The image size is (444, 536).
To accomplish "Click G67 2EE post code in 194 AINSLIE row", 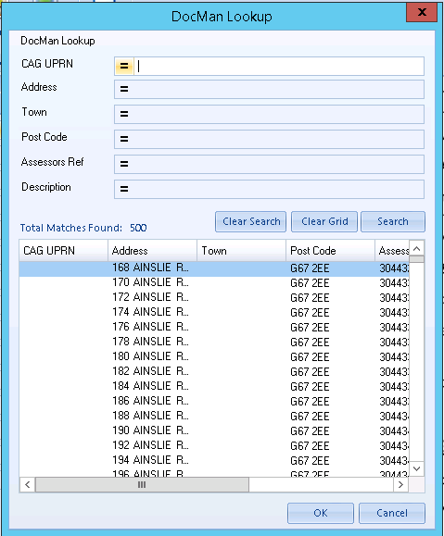I will (310, 461).
